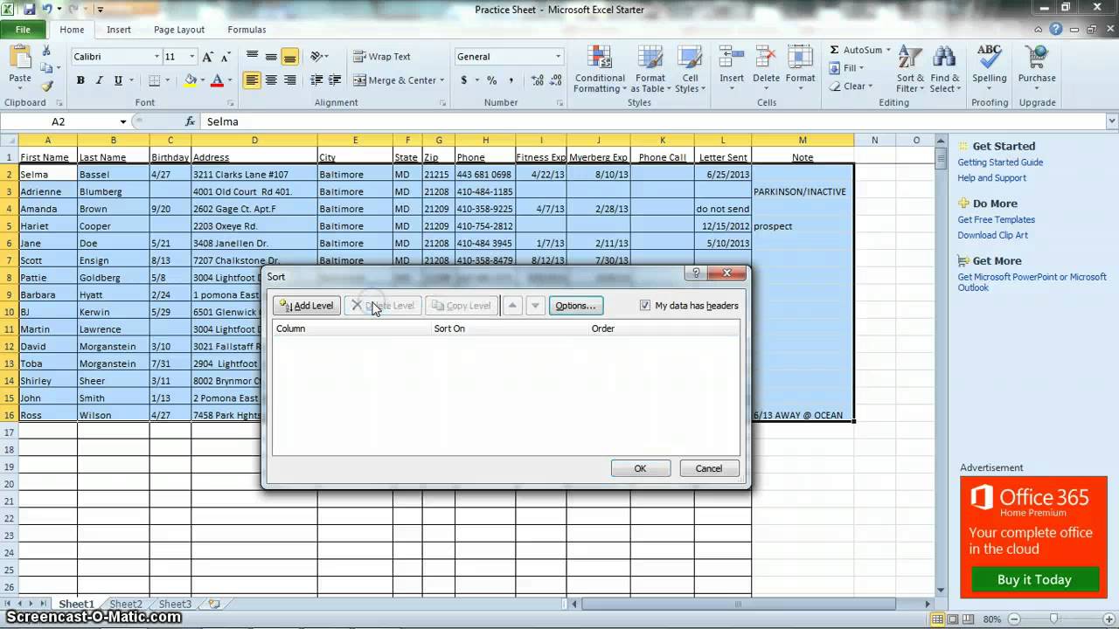Switch to Sheet3 tab
Screen dimensions: 1119x629
175,604
